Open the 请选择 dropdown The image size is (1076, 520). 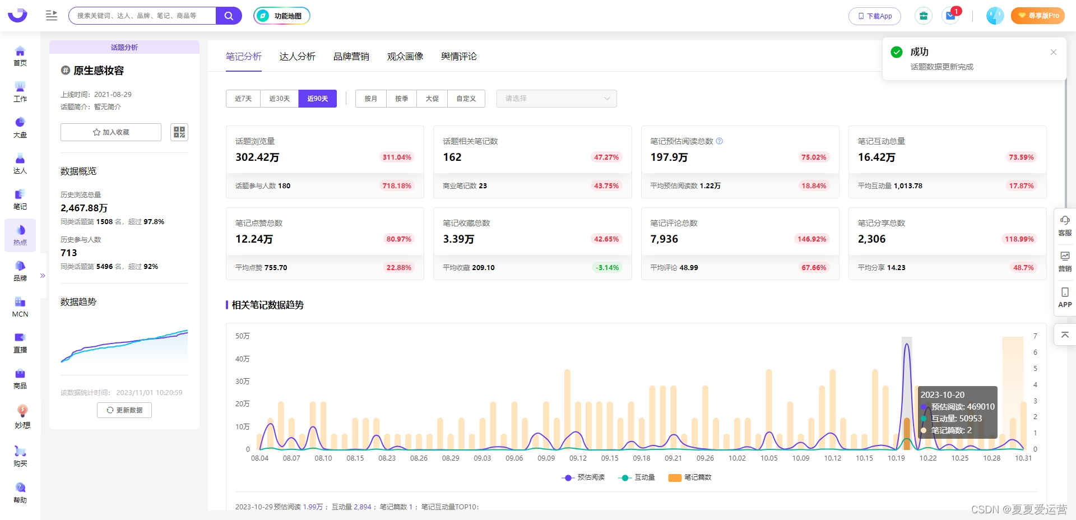556,99
